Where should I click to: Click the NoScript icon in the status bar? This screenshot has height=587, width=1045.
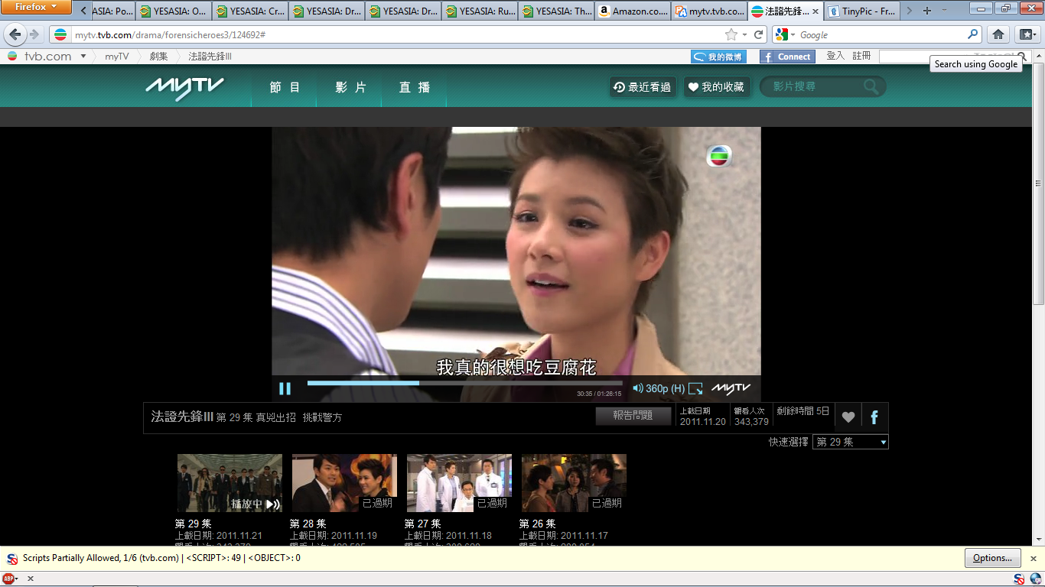(x=1018, y=579)
